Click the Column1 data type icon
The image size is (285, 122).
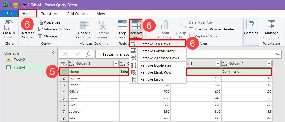72,64
